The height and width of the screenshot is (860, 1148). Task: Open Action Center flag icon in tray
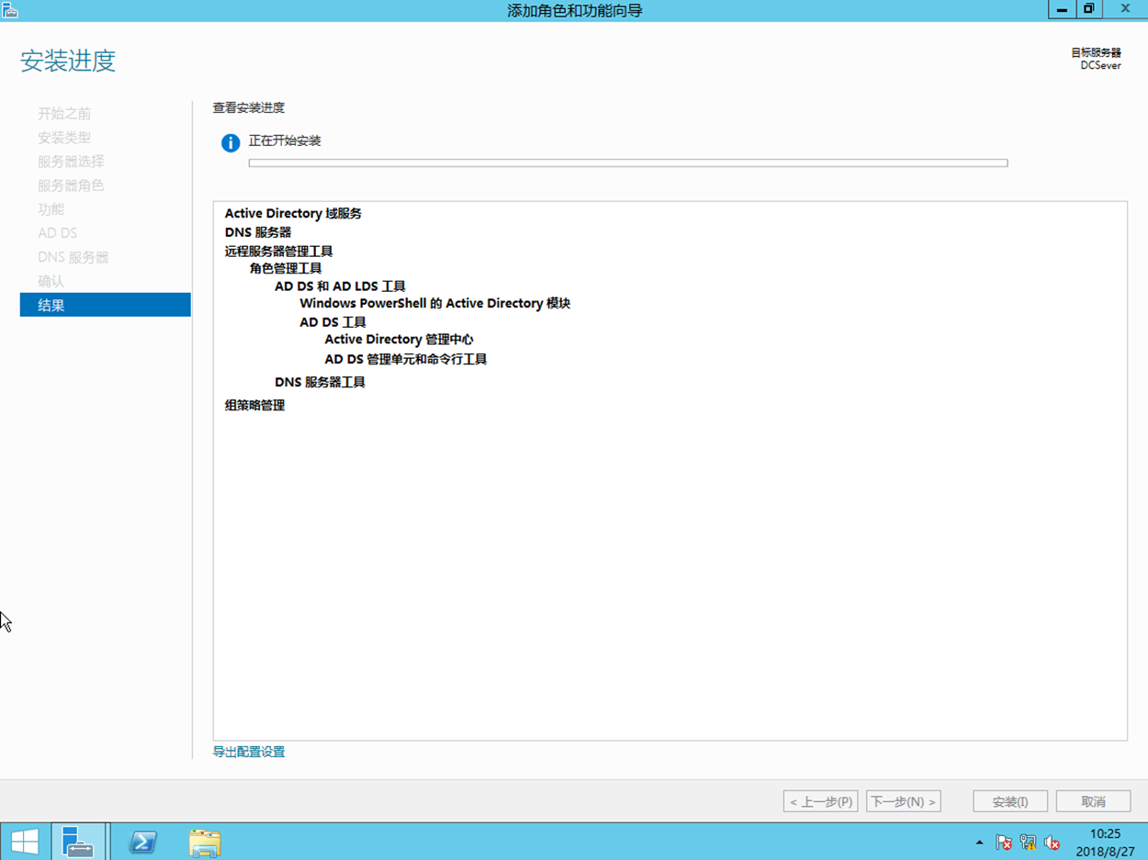click(1004, 843)
